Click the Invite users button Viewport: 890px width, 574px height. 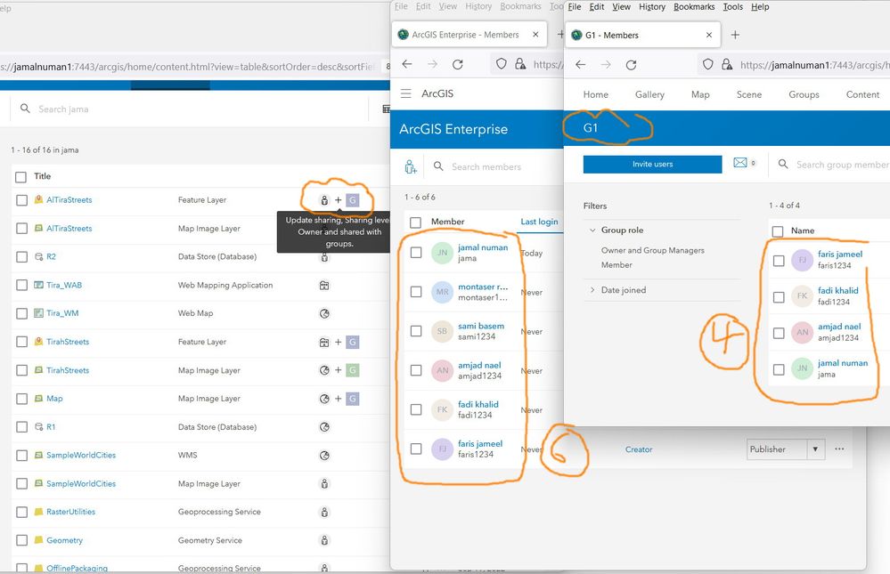click(652, 165)
